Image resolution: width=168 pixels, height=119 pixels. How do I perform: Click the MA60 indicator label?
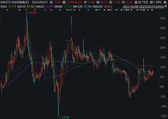(63, 7)
